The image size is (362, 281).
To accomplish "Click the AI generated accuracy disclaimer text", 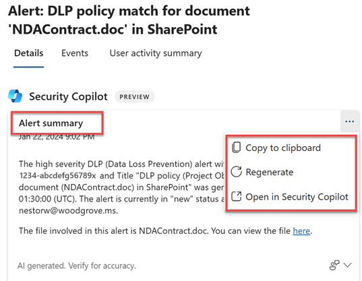I will pos(77,266).
